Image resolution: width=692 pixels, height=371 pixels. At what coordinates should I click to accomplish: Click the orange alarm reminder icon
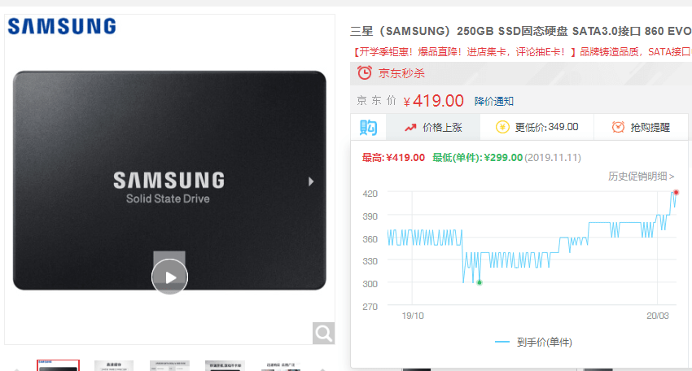(618, 127)
